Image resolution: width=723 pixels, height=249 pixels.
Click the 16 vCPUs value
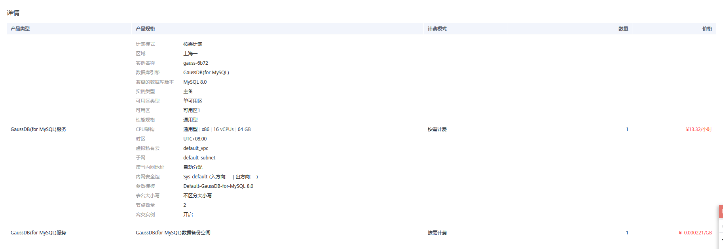coord(224,129)
